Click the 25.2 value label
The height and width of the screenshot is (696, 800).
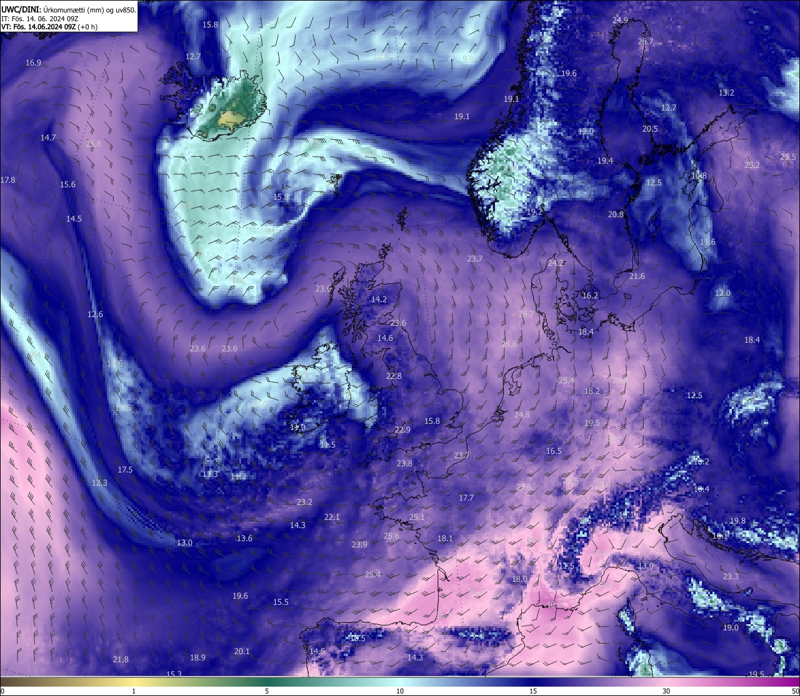point(752,165)
